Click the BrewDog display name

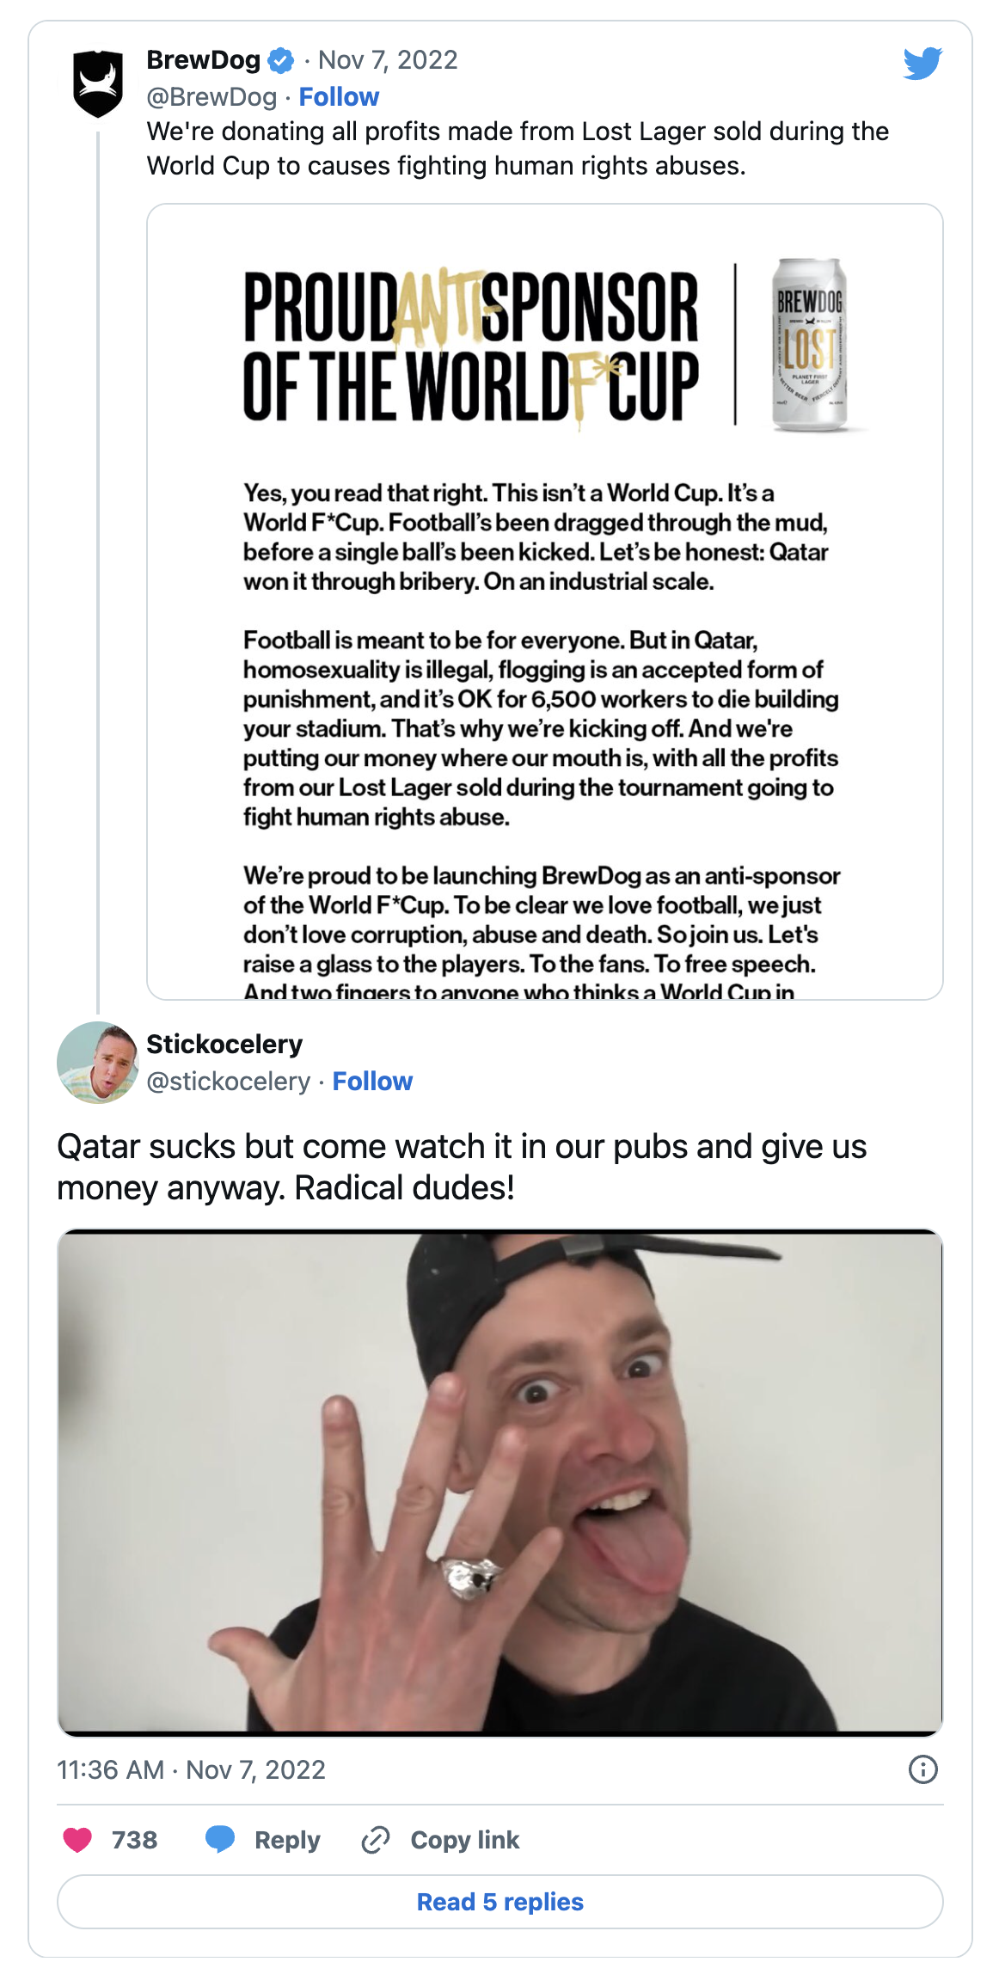click(204, 60)
